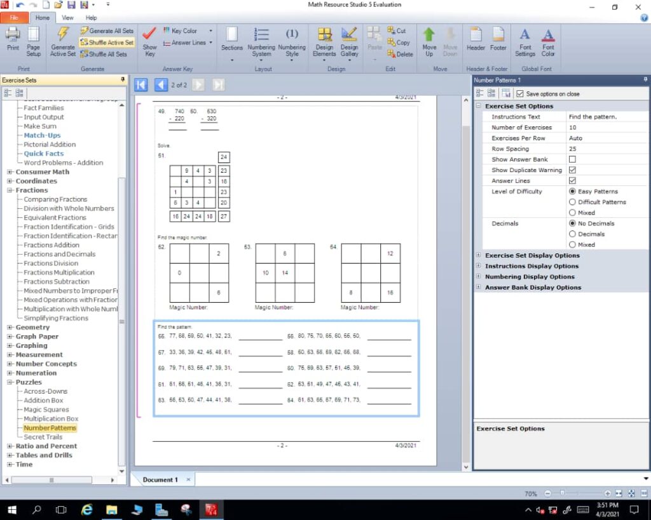651x520 pixels.
Task: Select Secret Trails exercise set
Action: click(43, 437)
